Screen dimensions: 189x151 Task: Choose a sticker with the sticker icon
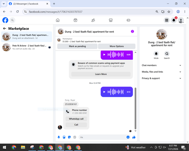(x=69, y=137)
